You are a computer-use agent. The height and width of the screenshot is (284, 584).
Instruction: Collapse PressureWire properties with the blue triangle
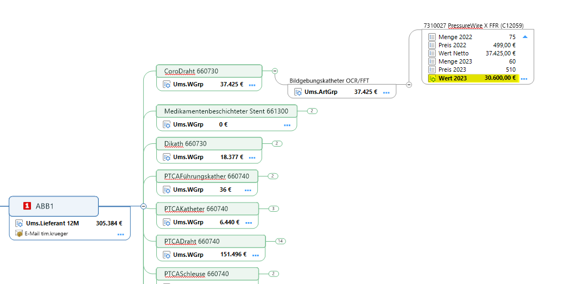[525, 37]
